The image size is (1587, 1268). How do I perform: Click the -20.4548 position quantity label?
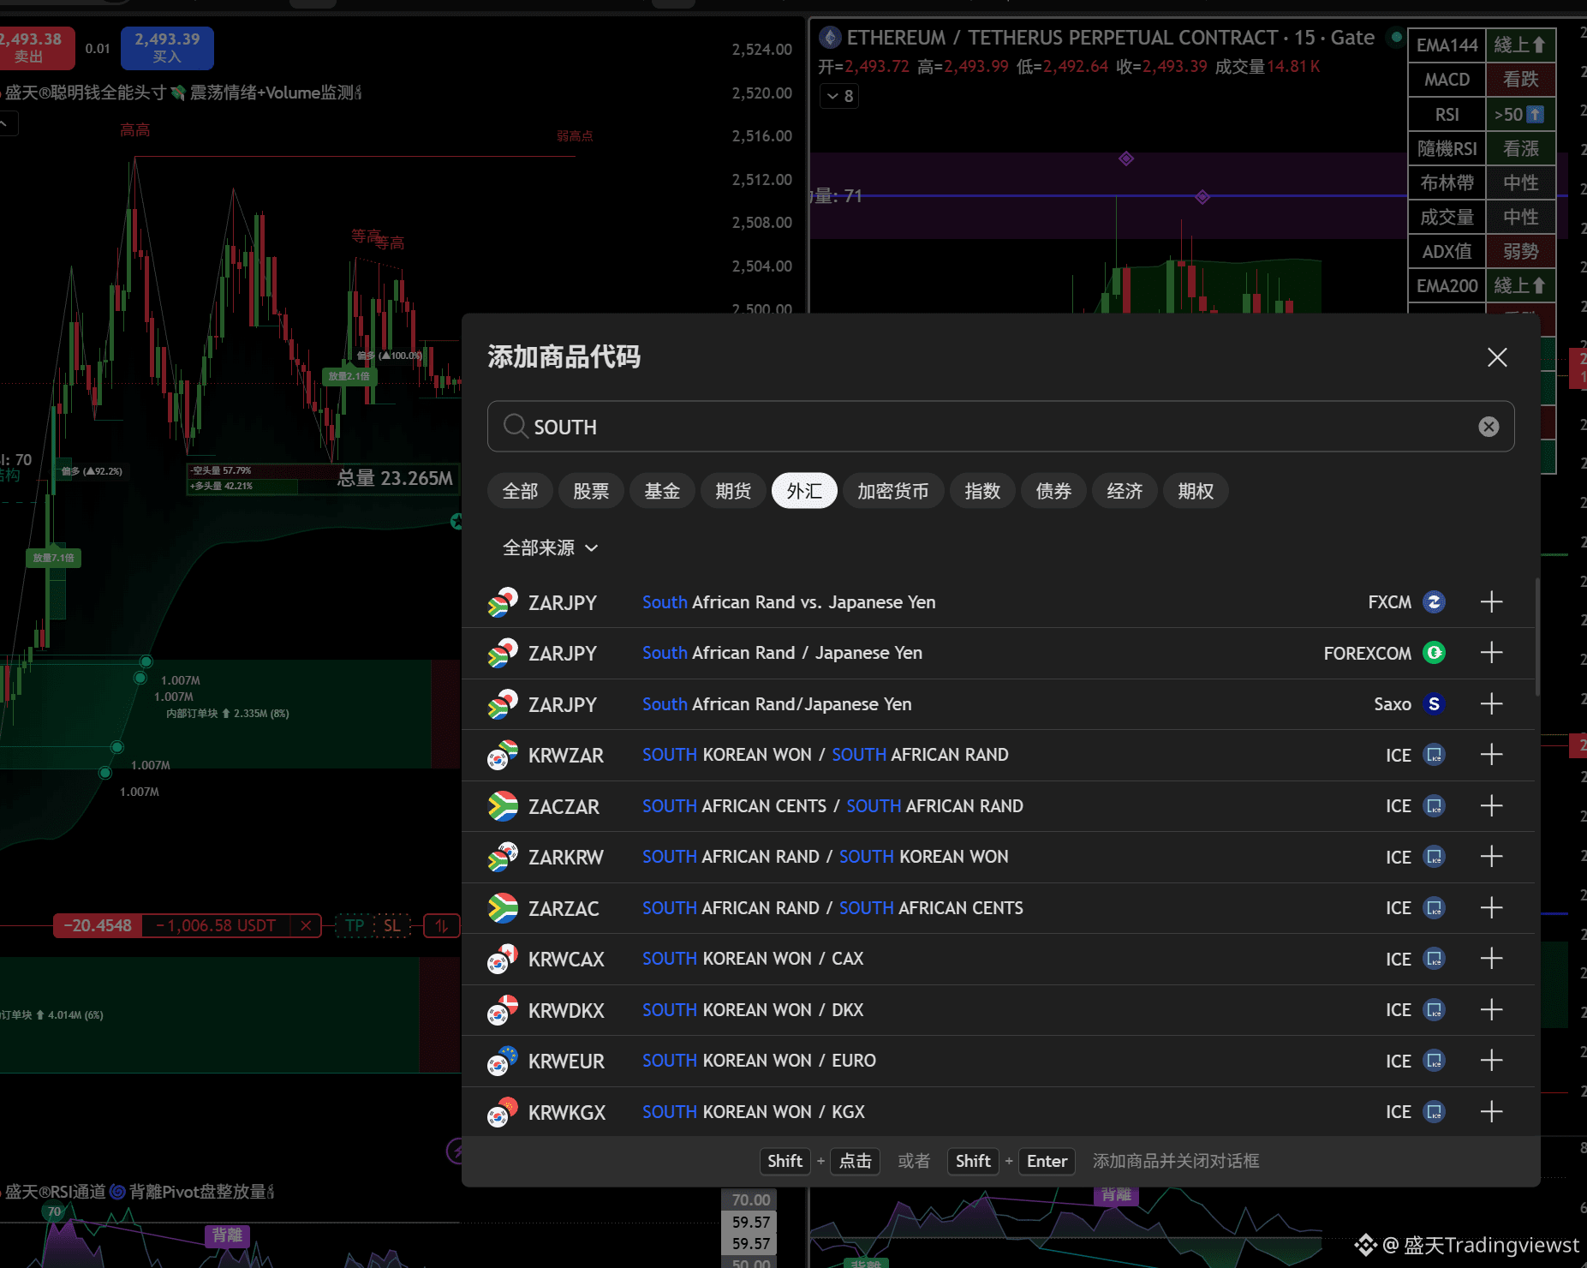coord(98,925)
